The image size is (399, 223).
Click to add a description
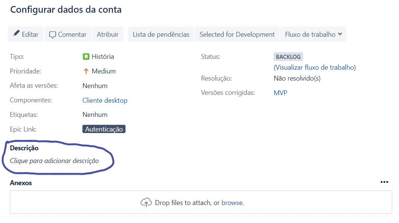click(54, 161)
